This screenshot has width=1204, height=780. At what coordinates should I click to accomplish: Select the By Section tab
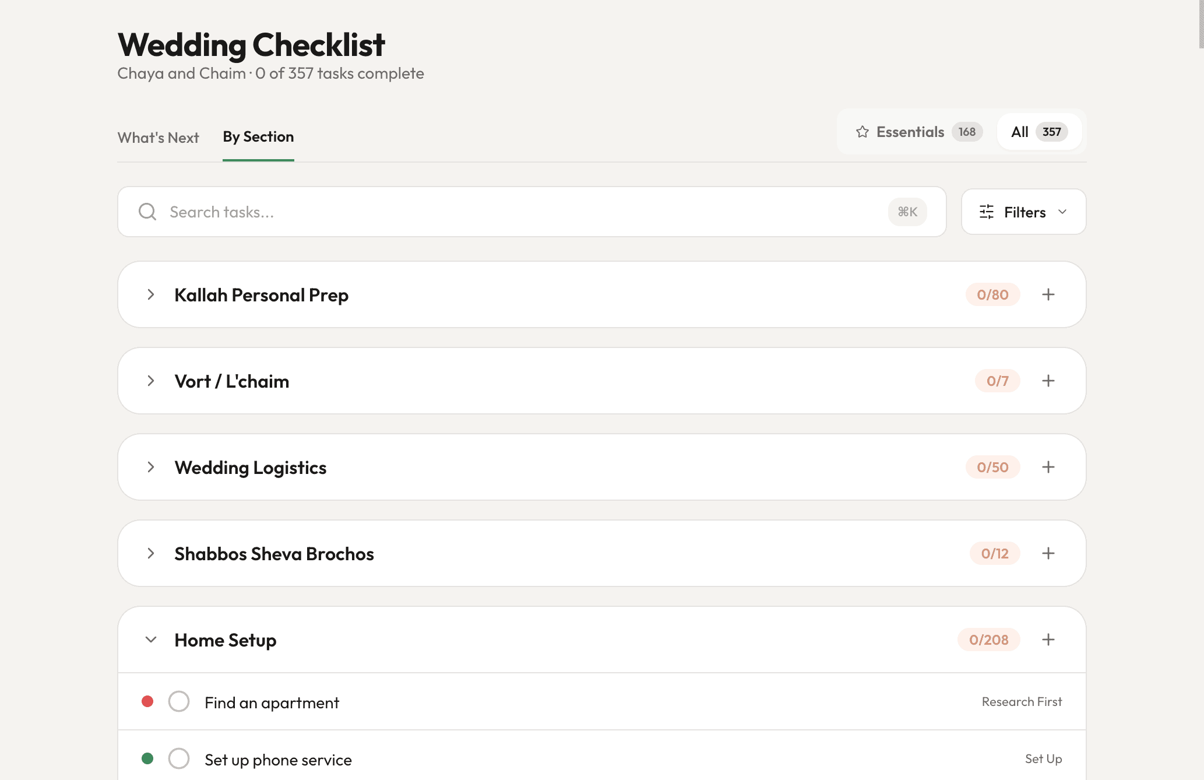pyautogui.click(x=258, y=136)
